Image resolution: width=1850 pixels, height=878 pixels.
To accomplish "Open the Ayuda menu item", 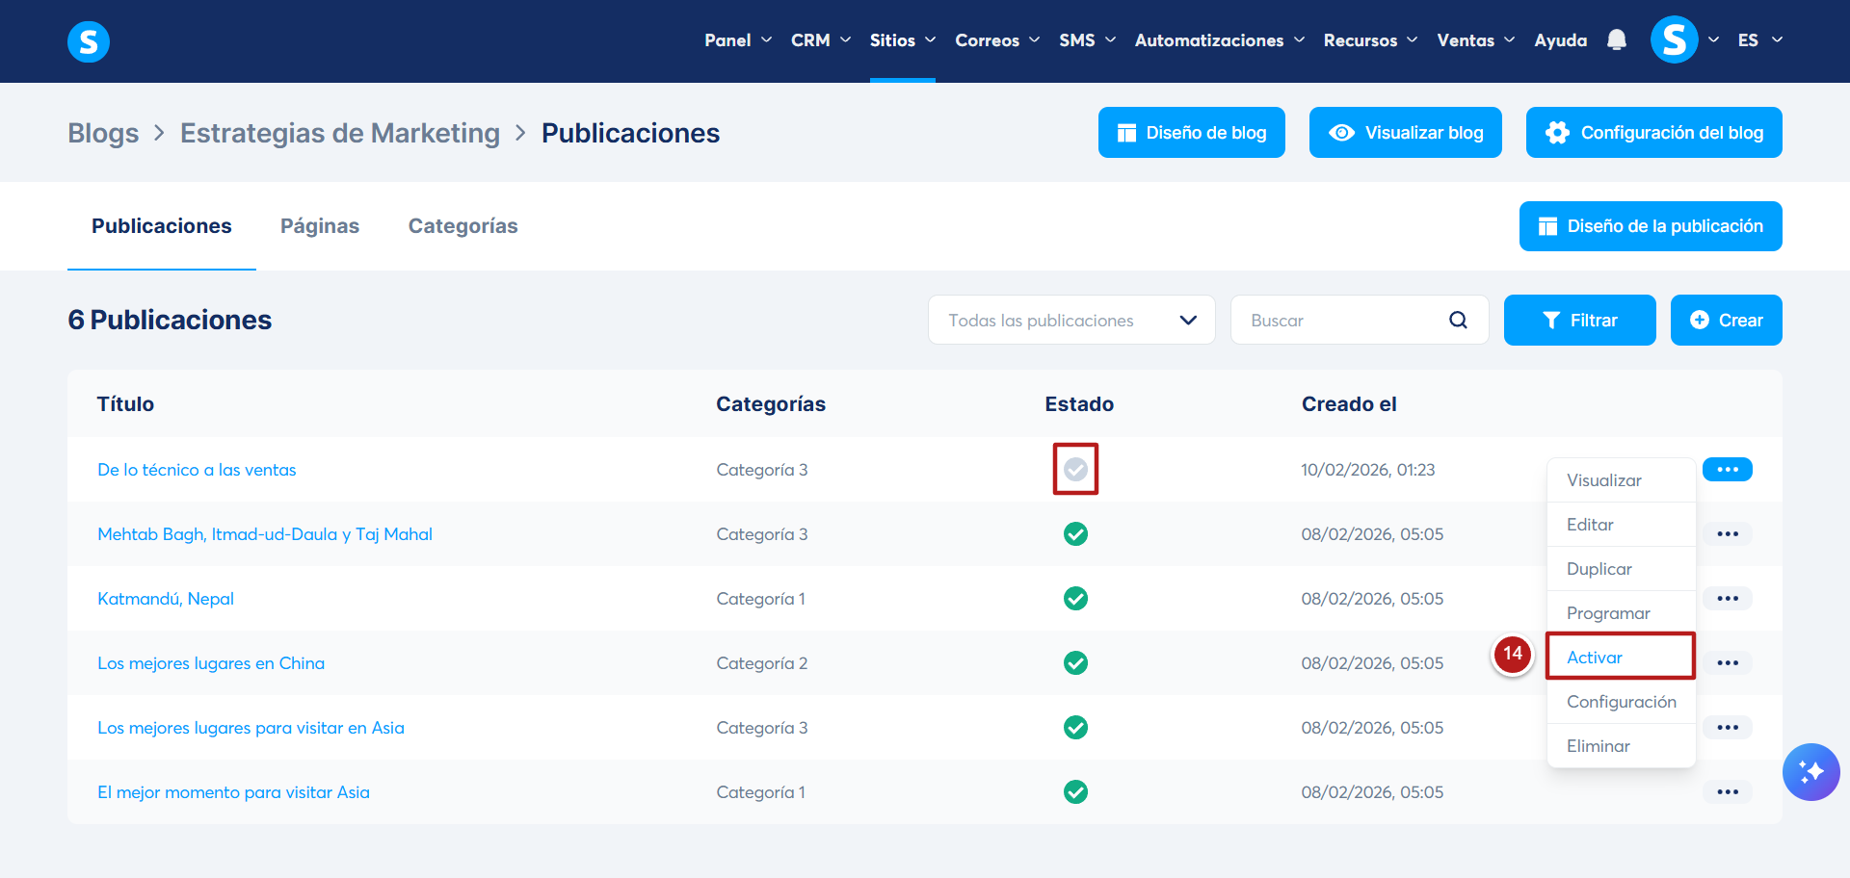I will tap(1561, 40).
